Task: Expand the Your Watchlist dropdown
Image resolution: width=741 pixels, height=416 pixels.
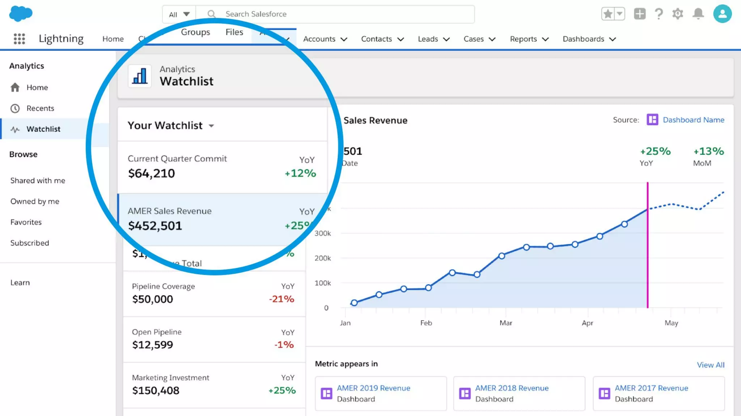Action: pyautogui.click(x=211, y=126)
